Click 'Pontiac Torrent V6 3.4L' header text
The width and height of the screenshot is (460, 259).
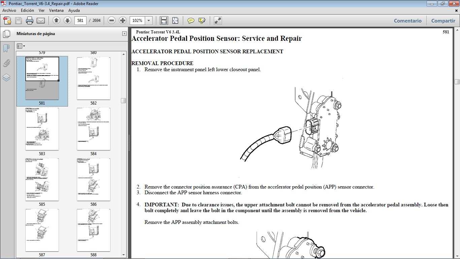158,32
